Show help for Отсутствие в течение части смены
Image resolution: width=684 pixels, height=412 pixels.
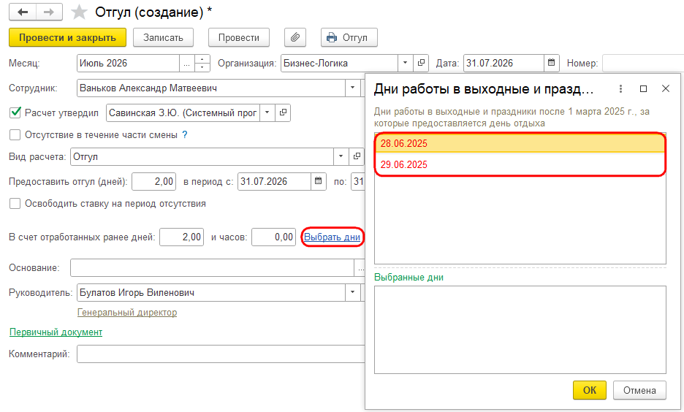point(185,134)
